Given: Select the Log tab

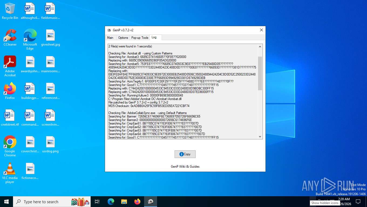Looking at the screenshot, I should coord(154,37).
